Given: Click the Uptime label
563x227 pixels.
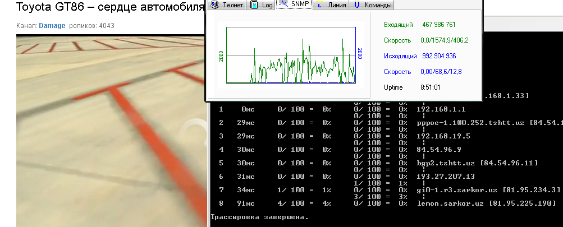Looking at the screenshot, I should click(393, 87).
